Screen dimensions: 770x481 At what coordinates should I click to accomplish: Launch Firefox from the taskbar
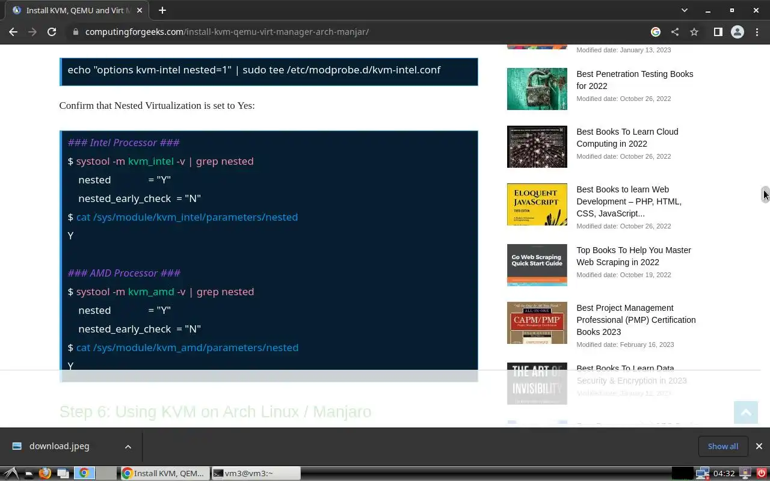click(45, 473)
